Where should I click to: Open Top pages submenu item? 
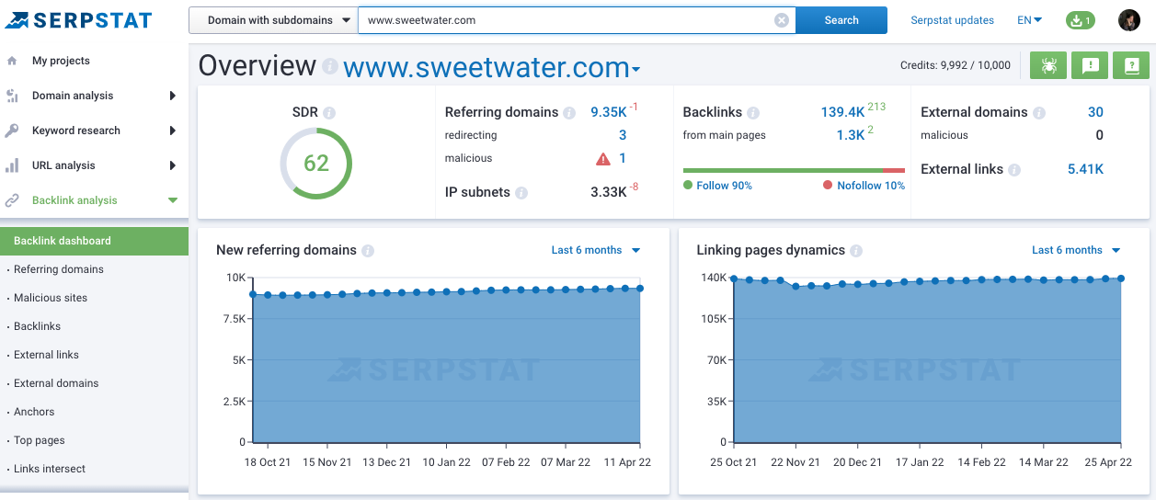[x=40, y=440]
